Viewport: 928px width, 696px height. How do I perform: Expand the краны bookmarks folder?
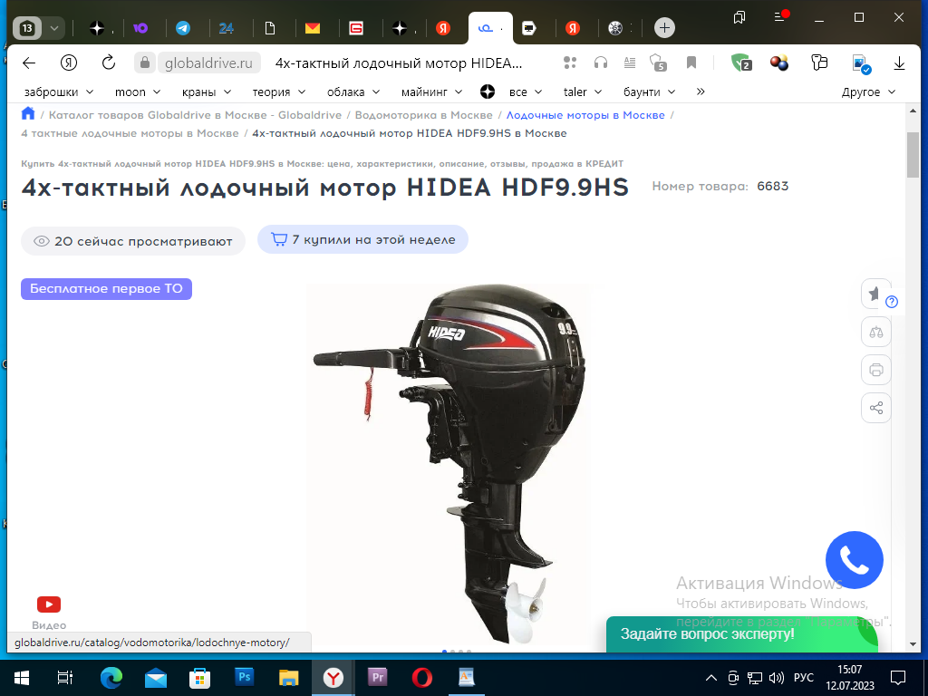[x=206, y=92]
